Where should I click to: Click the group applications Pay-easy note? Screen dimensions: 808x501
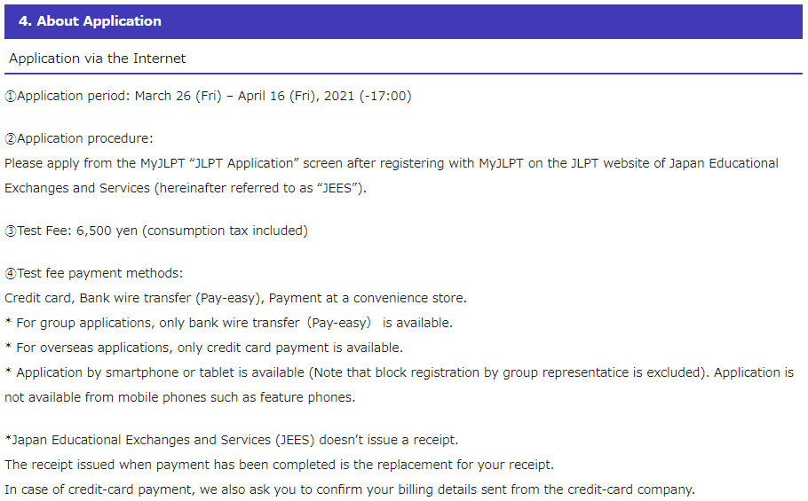coord(229,323)
